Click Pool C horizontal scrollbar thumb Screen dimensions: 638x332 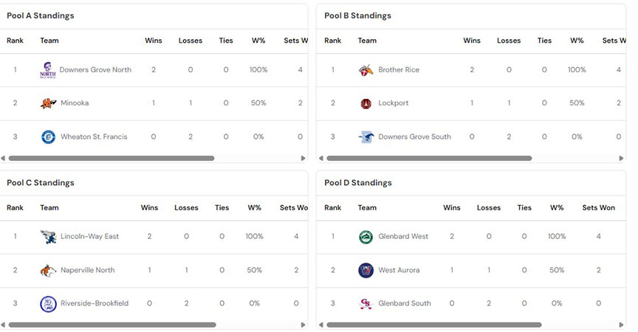coord(112,325)
